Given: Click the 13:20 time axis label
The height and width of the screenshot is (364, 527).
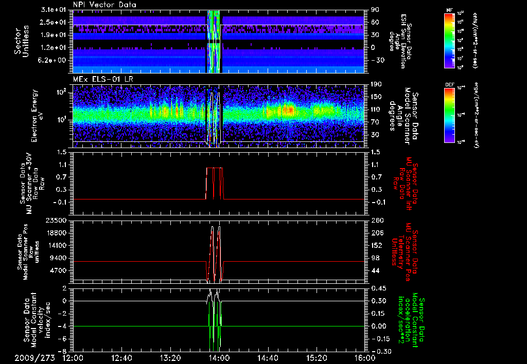Looking at the screenshot, I should 170,358.
